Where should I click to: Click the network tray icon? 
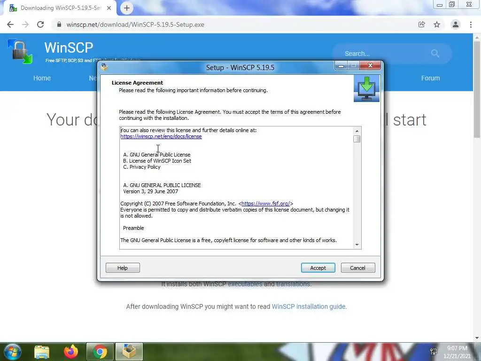click(x=434, y=352)
